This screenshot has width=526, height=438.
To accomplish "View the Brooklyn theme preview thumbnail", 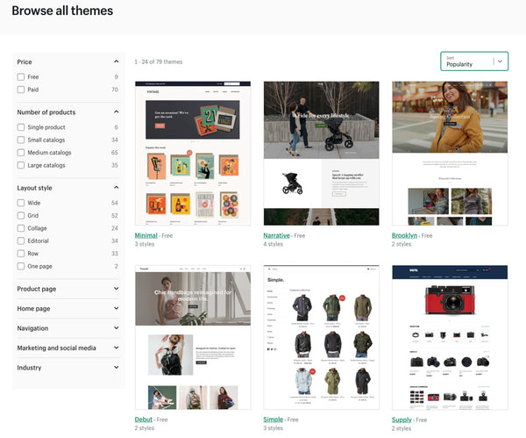I will point(450,153).
